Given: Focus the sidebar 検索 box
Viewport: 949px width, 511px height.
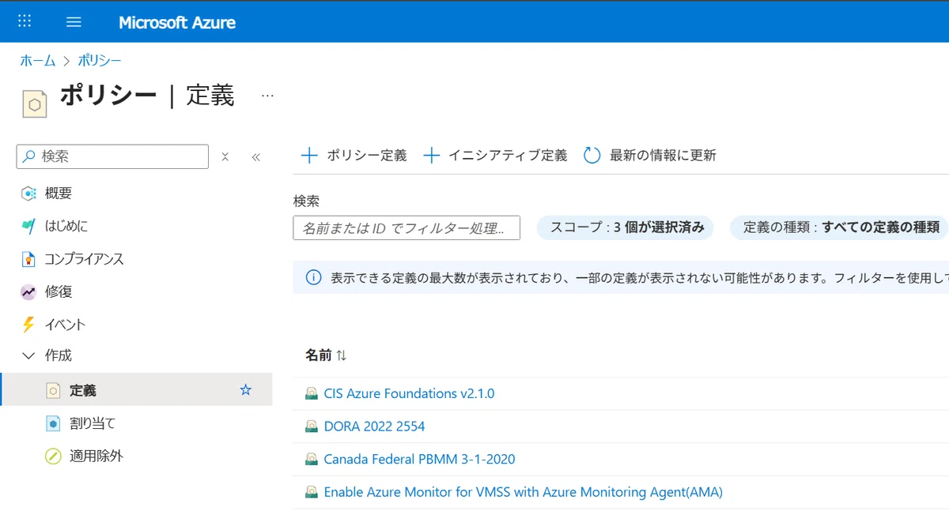Looking at the screenshot, I should tap(112, 156).
